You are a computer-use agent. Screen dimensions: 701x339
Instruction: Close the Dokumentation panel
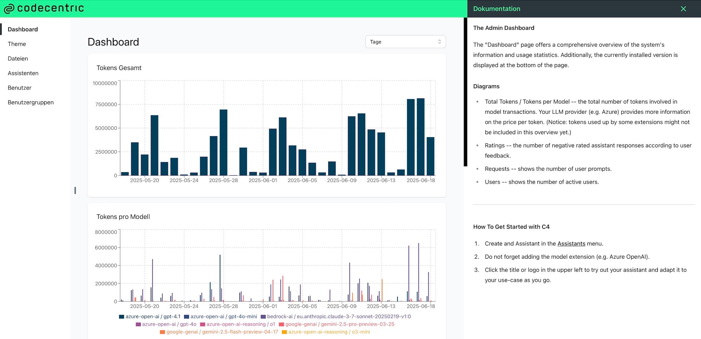683,9
